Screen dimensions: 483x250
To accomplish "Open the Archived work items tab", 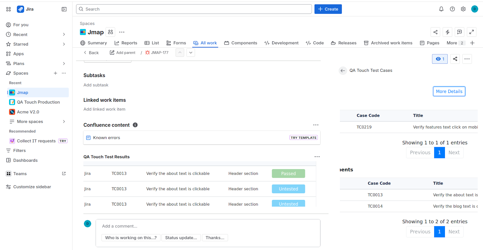I will click(x=388, y=43).
